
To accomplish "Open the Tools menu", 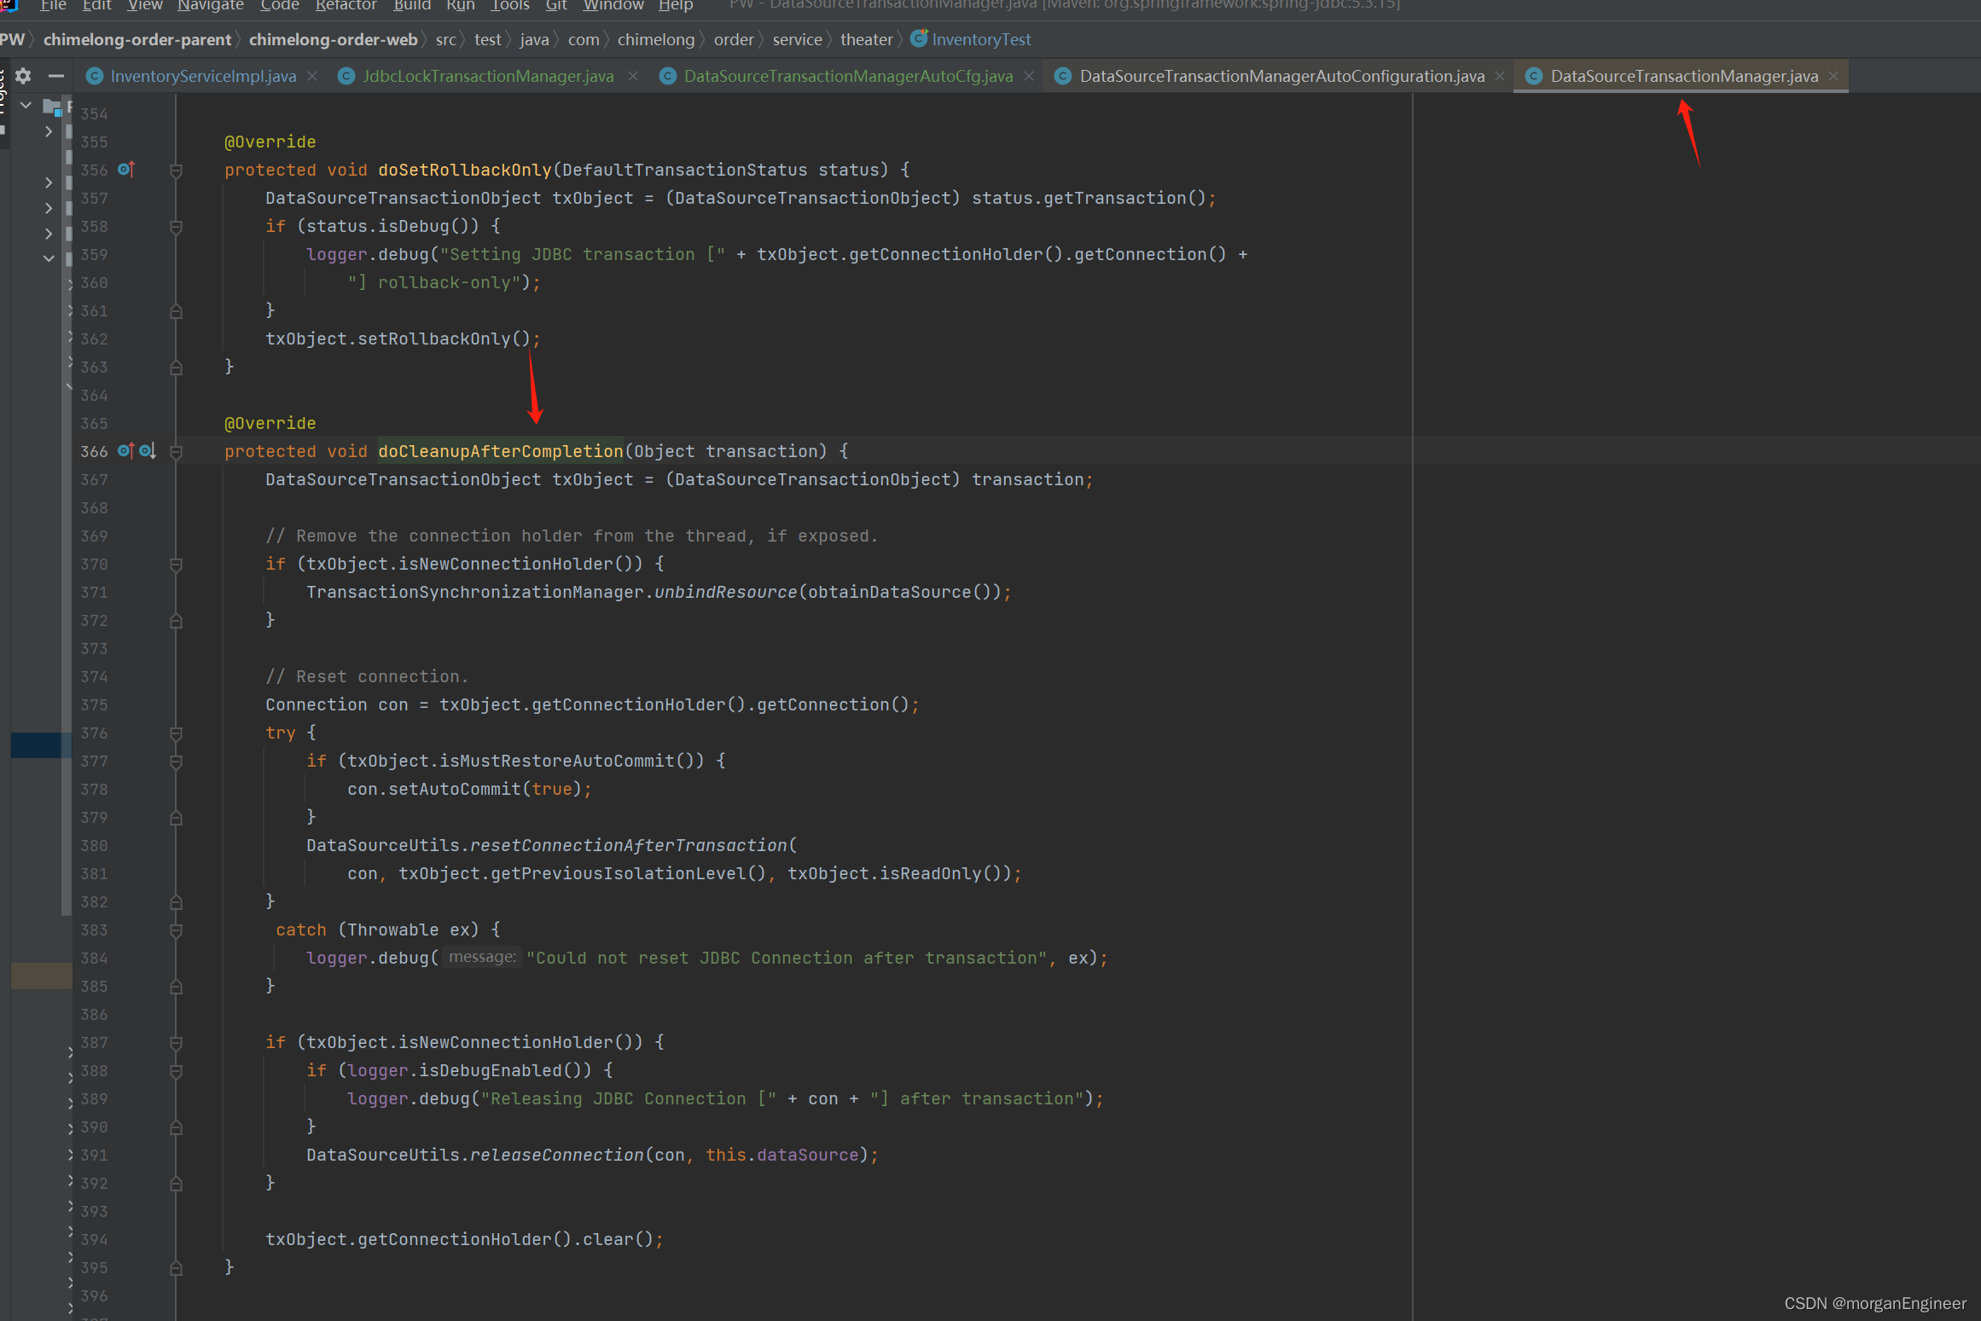I will pos(510,6).
